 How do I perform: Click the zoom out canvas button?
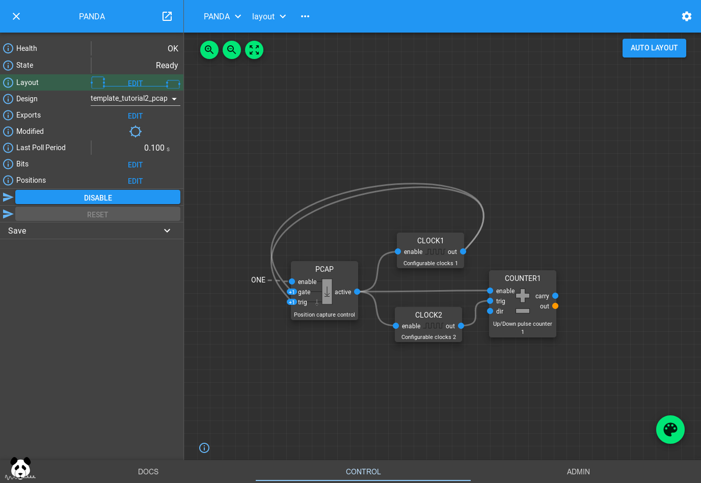coord(232,50)
